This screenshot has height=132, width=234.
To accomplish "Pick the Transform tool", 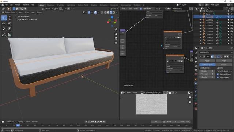I will tap(10, 29).
